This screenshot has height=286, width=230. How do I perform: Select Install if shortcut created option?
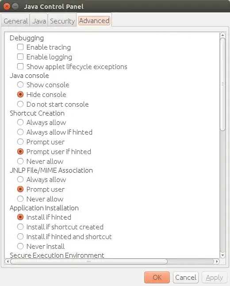click(x=20, y=227)
